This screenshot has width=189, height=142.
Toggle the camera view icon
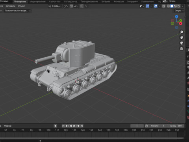(x=182, y=43)
